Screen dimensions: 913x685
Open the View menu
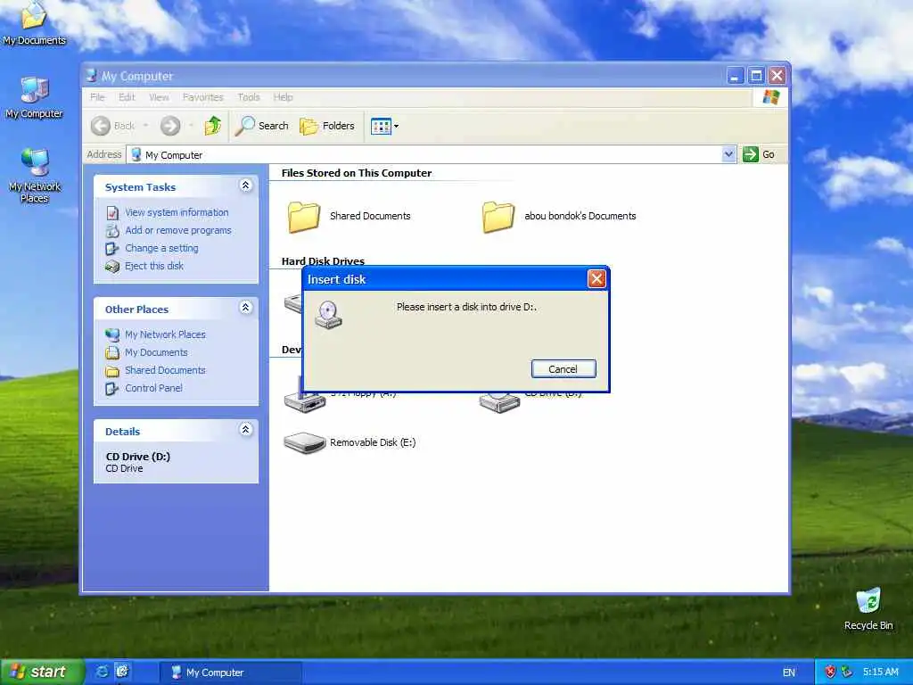[x=159, y=97]
